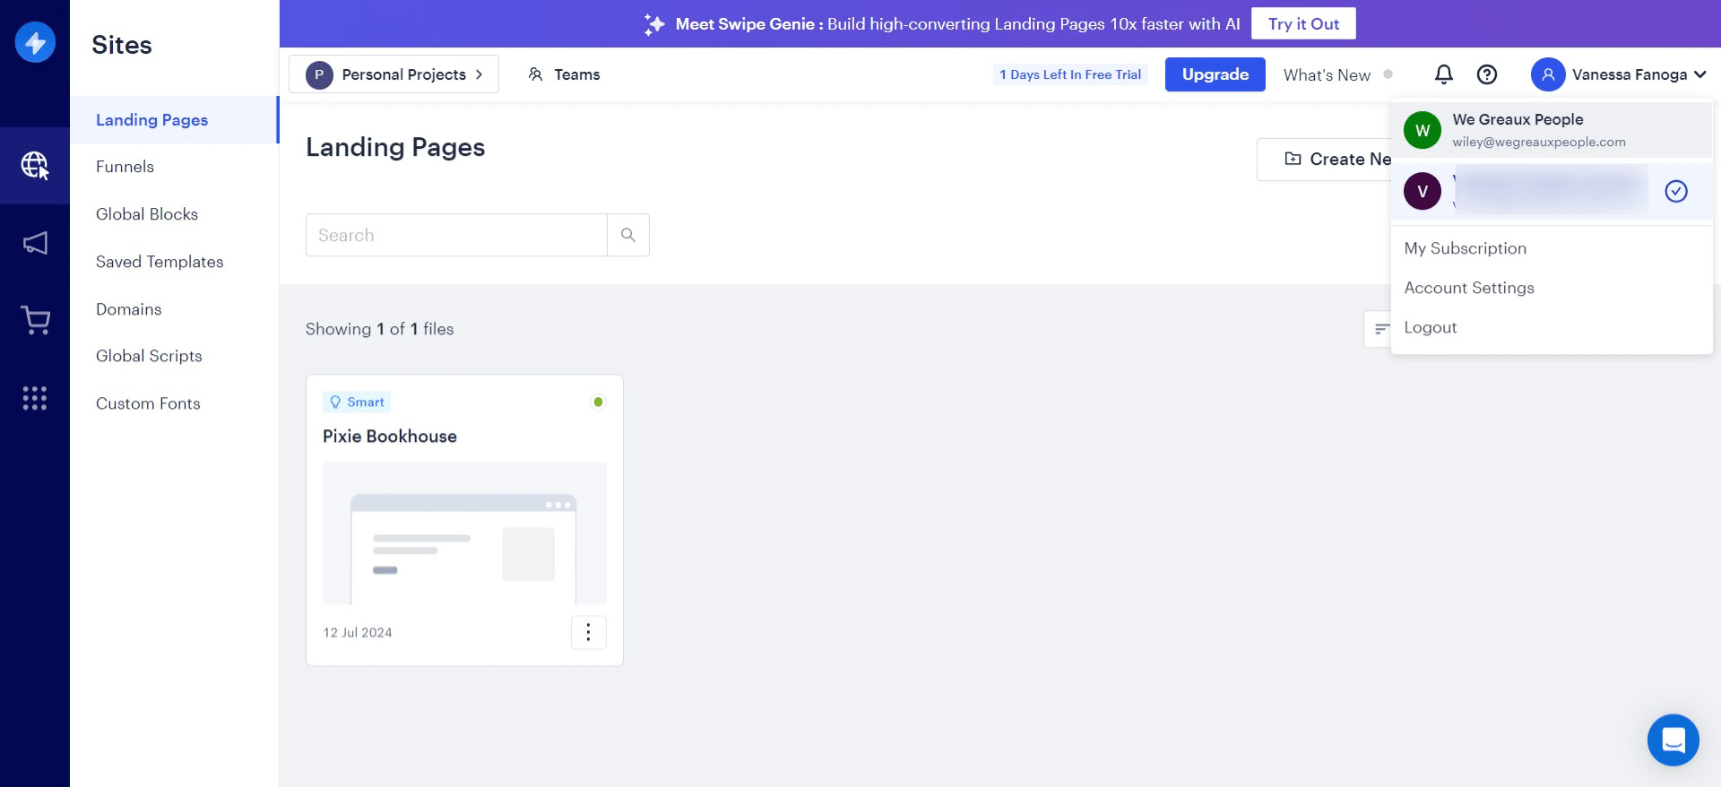Open the shopping cart icon
The image size is (1721, 787).
[x=35, y=320]
